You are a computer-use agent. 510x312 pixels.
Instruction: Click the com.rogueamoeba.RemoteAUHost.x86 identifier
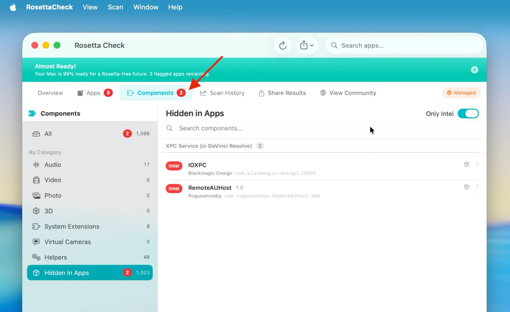tap(272, 196)
